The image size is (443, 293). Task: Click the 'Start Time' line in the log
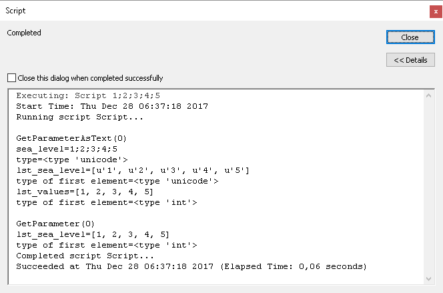click(112, 106)
